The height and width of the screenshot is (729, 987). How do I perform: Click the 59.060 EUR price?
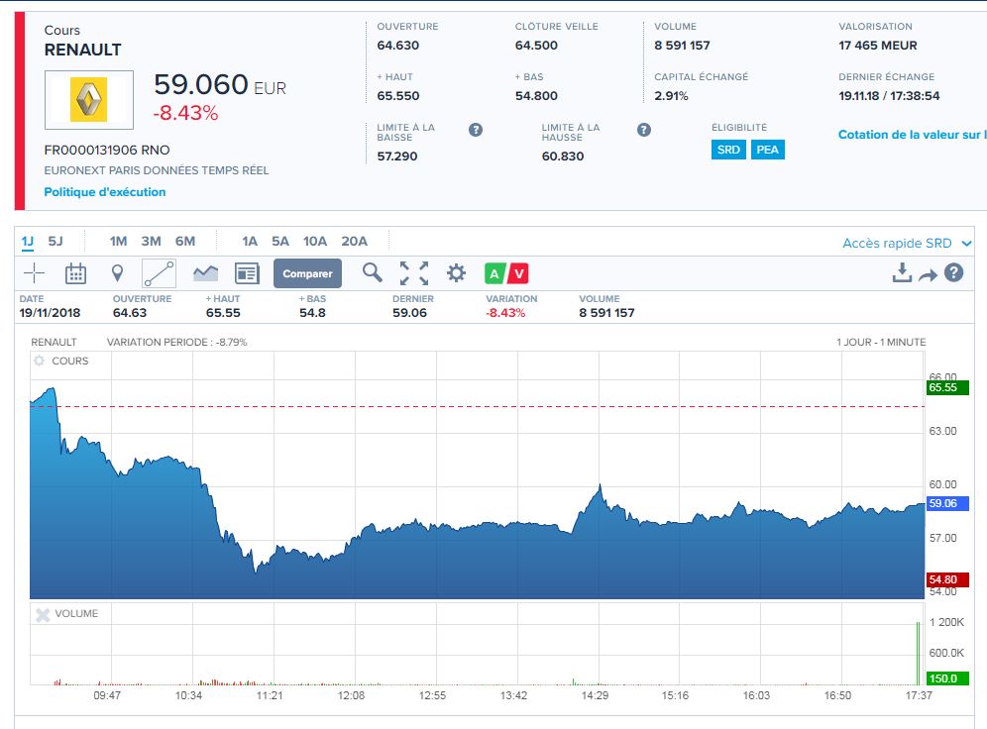click(x=220, y=84)
